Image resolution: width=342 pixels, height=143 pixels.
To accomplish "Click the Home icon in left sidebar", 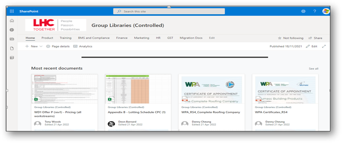I will click(x=12, y=21).
